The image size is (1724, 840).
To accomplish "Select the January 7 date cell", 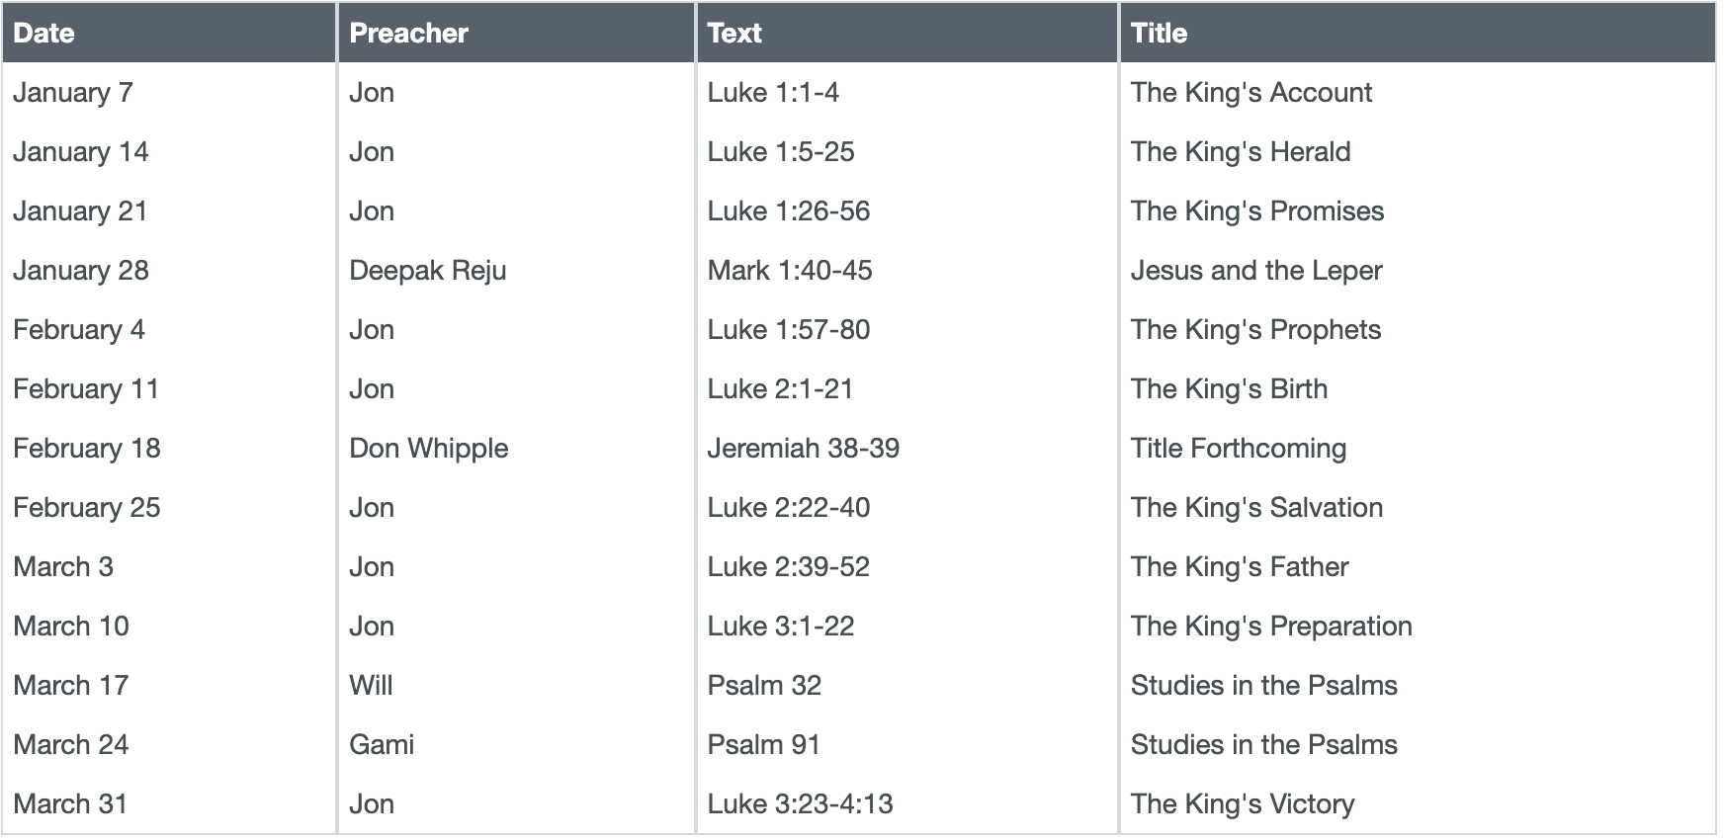I will pyautogui.click(x=73, y=92).
